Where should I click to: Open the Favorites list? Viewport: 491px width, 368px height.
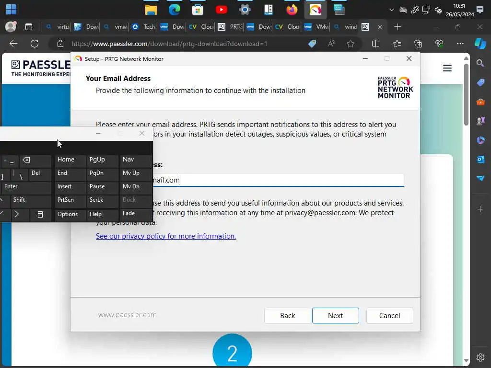[x=397, y=44]
